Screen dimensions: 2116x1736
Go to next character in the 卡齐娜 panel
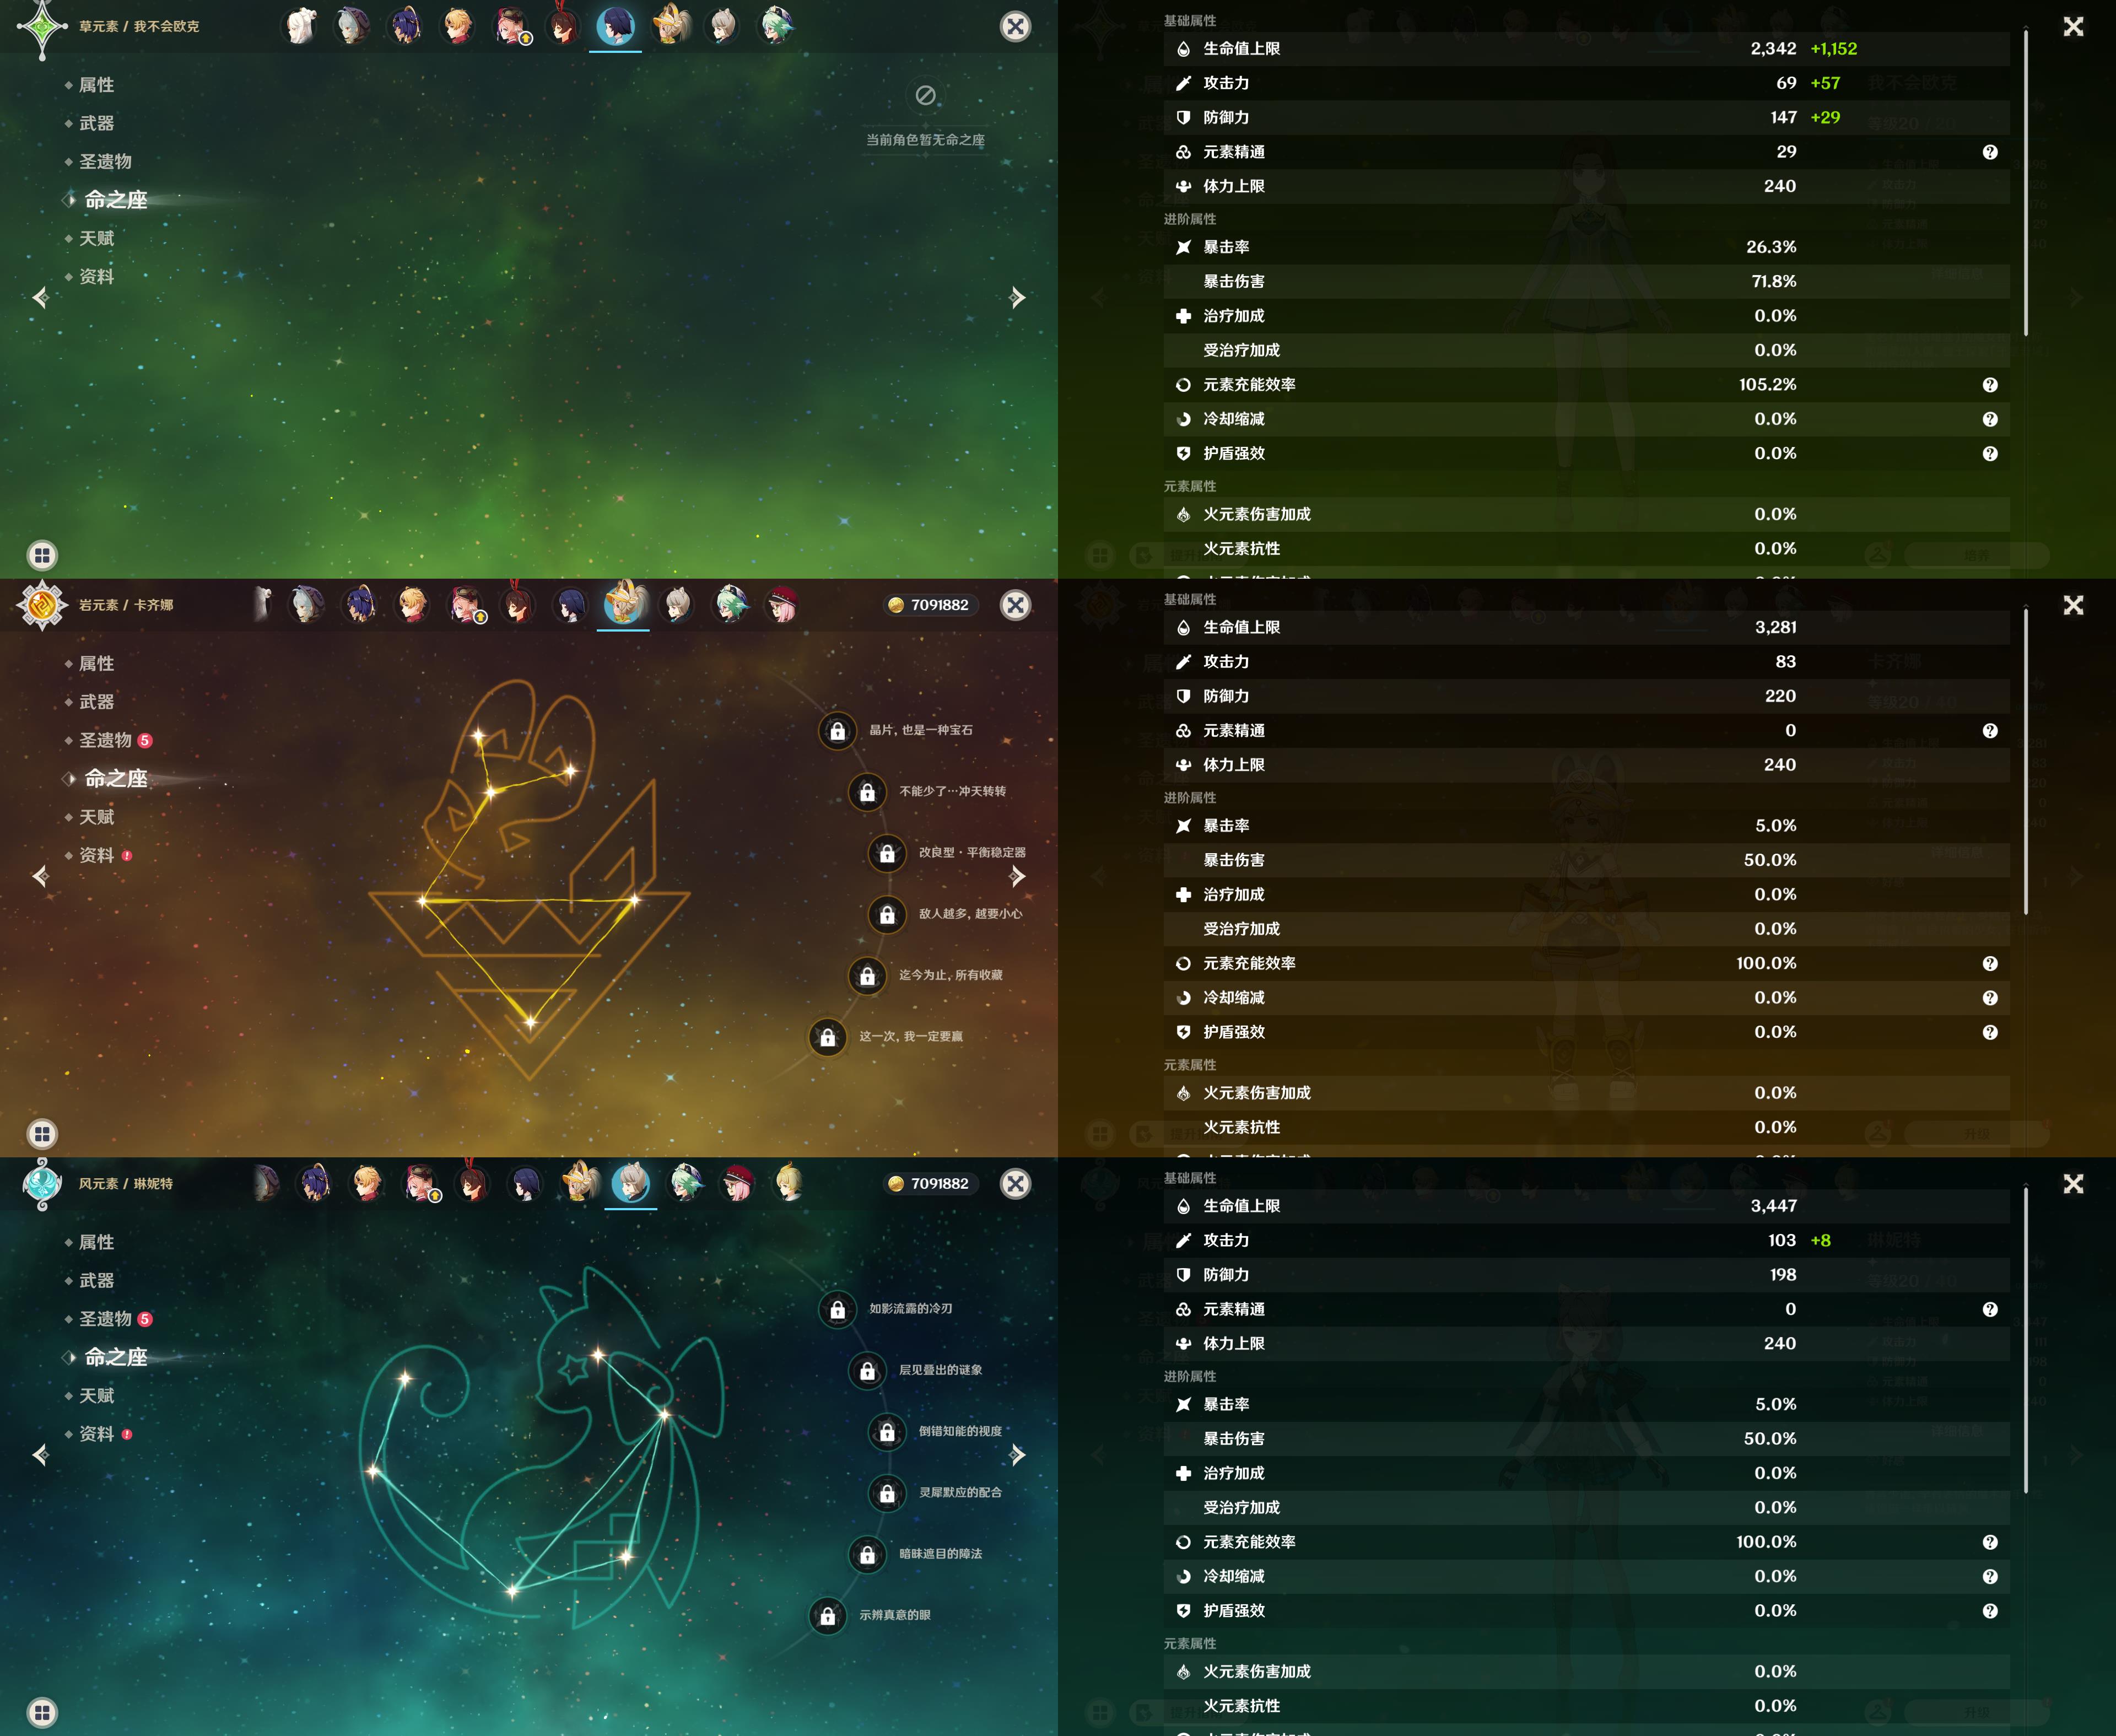click(x=1018, y=876)
